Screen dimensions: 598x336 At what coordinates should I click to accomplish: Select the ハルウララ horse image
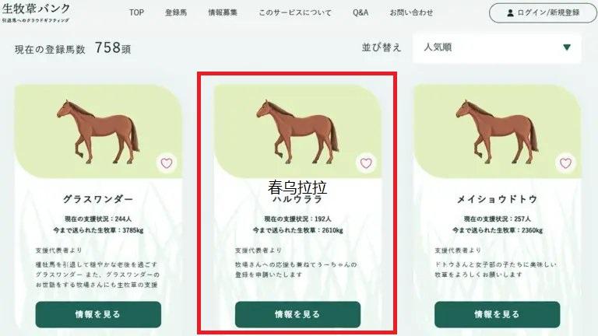(x=297, y=131)
